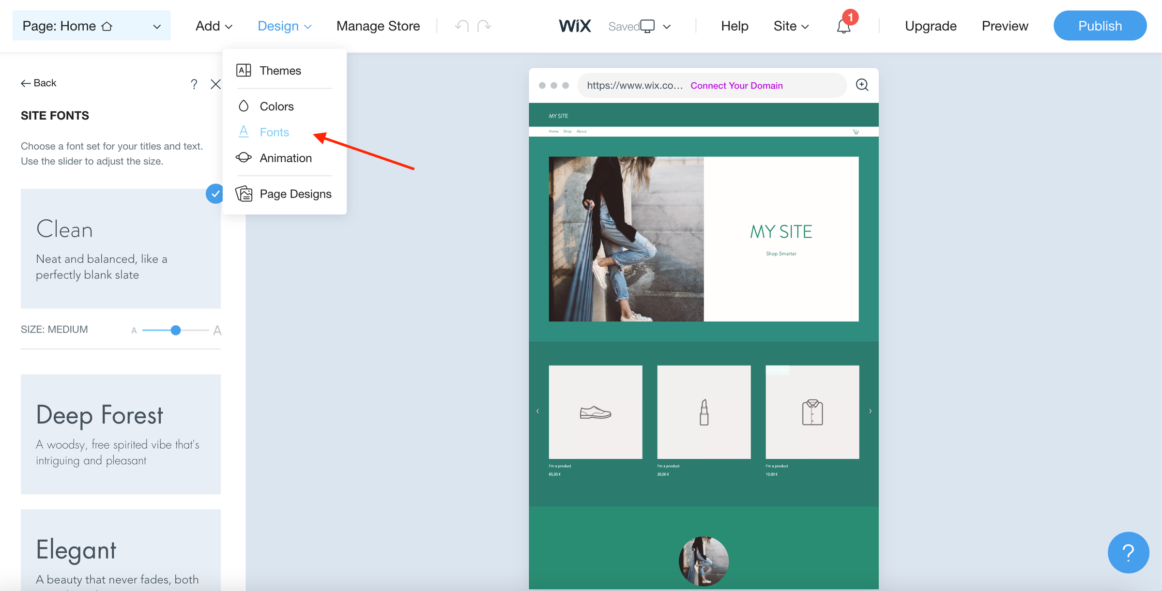Click the question mark in Site Fonts panel
This screenshot has height=591, width=1162.
point(194,84)
